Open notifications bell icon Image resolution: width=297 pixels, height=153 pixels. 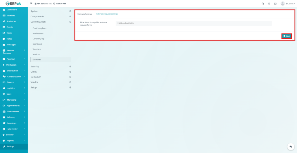(x=269, y=3)
